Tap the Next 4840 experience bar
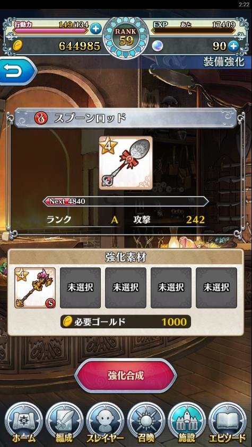 tap(126, 202)
